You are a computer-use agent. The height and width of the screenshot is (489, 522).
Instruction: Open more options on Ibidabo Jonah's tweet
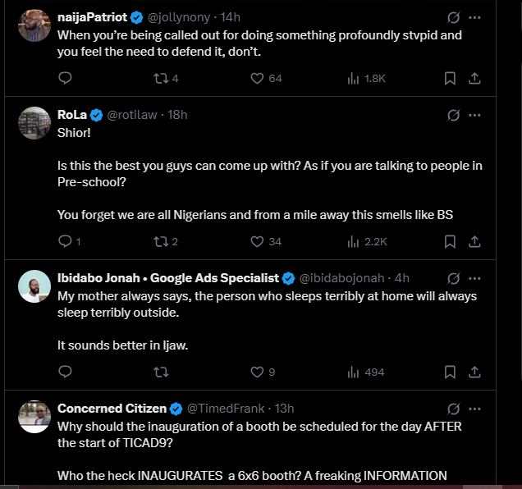[x=474, y=278]
